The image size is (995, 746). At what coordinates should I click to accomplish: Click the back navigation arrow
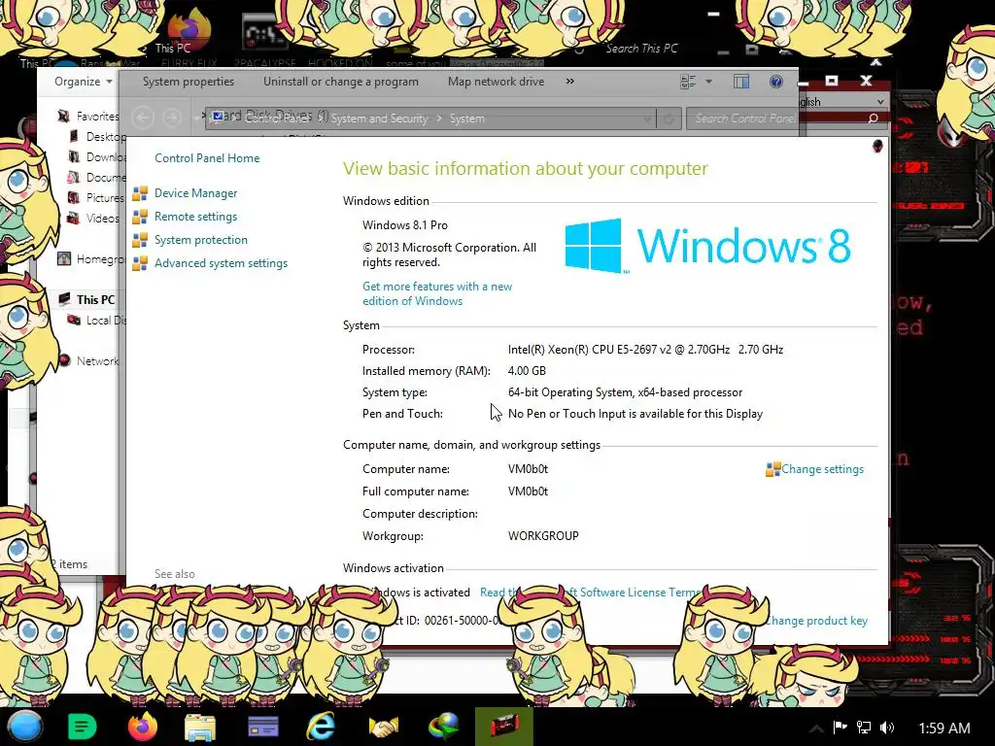click(x=143, y=118)
